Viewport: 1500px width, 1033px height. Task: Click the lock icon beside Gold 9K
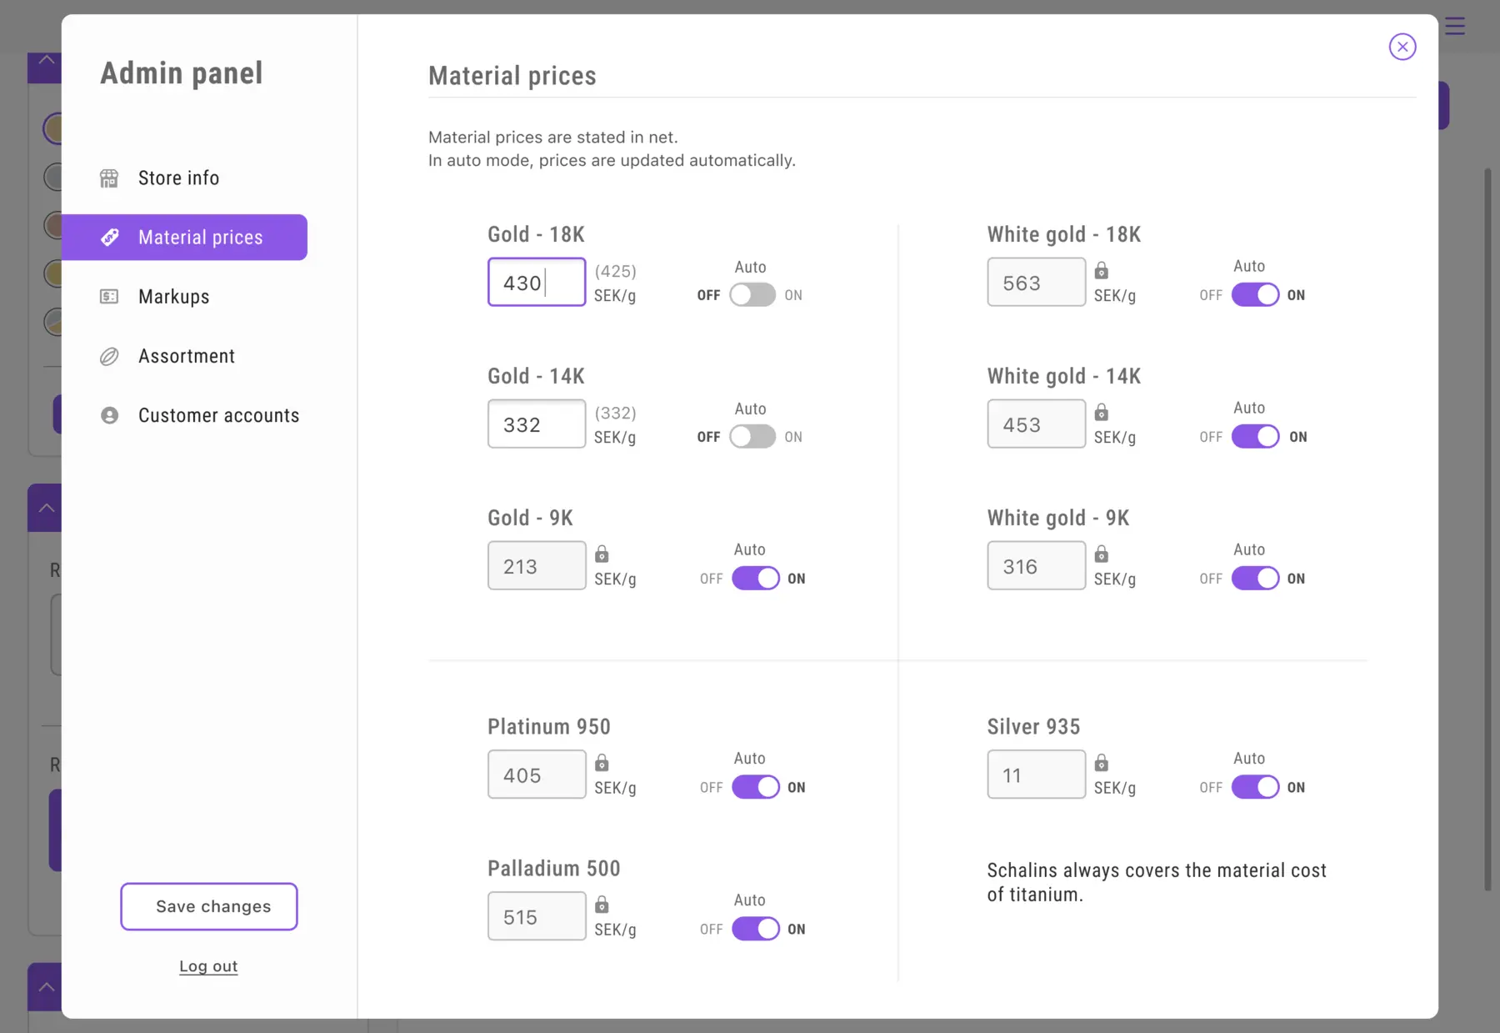coord(602,554)
